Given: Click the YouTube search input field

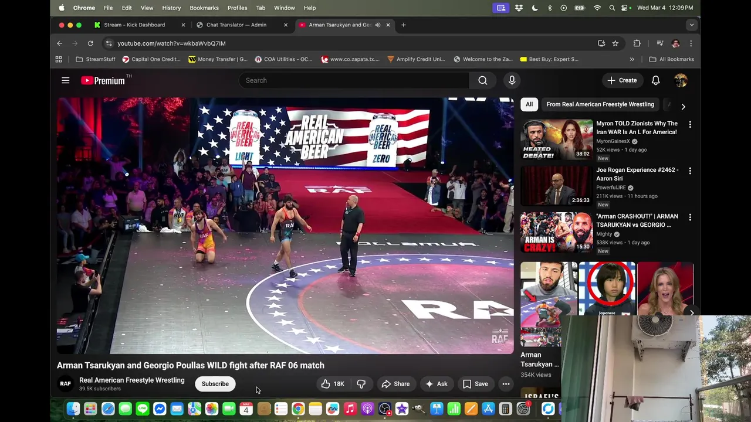Looking at the screenshot, I should 354,80.
